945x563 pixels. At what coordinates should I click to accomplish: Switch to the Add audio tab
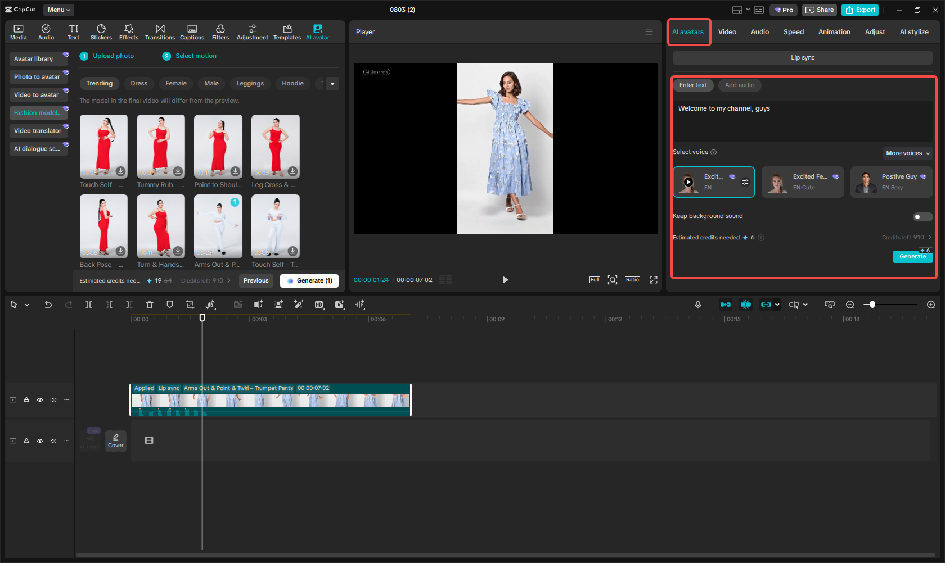[x=739, y=85]
